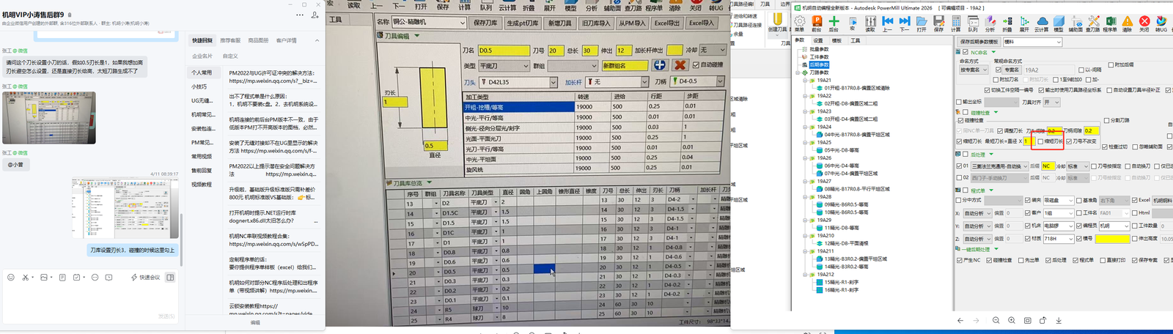Click 快速会议 button in chat toolbar
Viewport: 1173px width, 334px height.
point(145,277)
